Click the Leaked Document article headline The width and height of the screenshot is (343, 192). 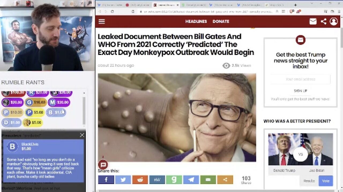176,44
